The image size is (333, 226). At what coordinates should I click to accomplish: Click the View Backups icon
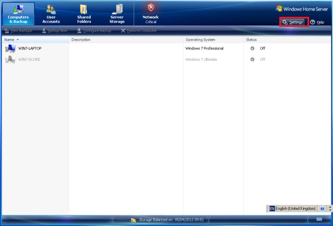pyautogui.click(x=7, y=31)
